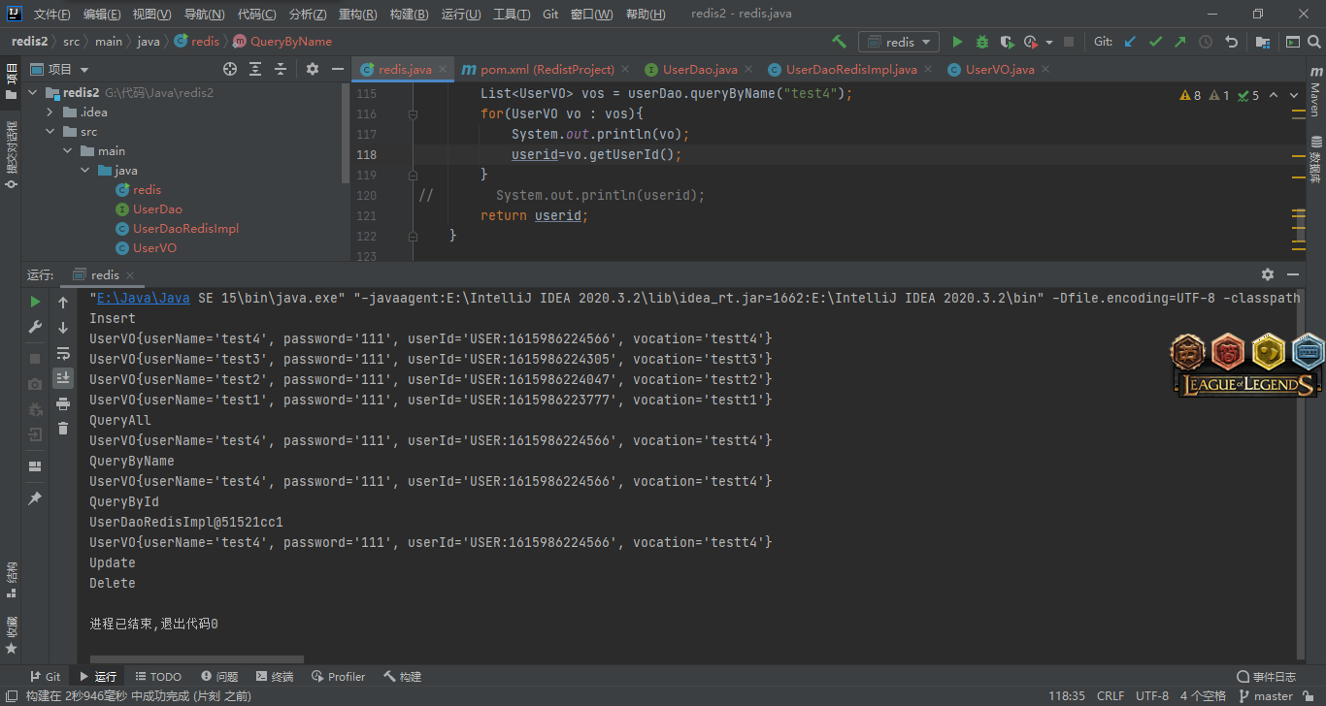Expand the .idea folder in project tree

[x=50, y=112]
